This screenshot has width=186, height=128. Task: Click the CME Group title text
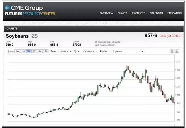coord(27,8)
